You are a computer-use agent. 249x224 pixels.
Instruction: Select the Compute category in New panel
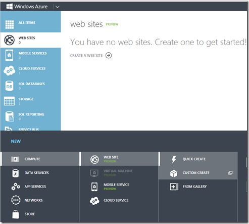(x=40, y=159)
